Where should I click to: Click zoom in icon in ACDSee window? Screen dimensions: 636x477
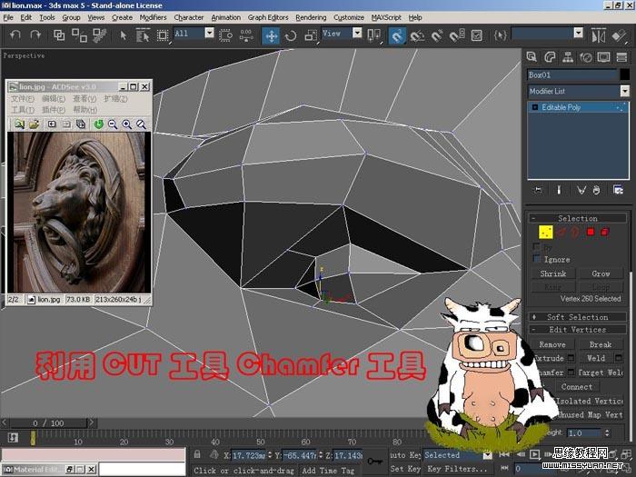(x=127, y=124)
